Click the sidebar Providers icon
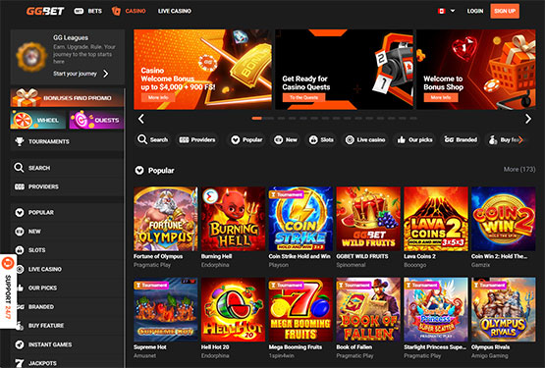The width and height of the screenshot is (545, 368). (x=20, y=186)
